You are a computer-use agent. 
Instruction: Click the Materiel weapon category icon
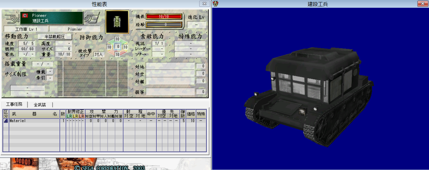pyautogui.click(x=6, y=121)
